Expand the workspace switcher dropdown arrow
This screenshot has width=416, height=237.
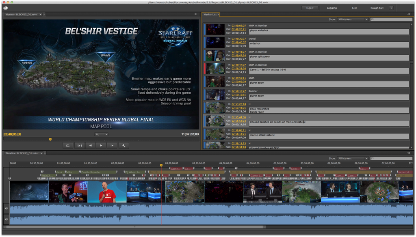(391, 8)
